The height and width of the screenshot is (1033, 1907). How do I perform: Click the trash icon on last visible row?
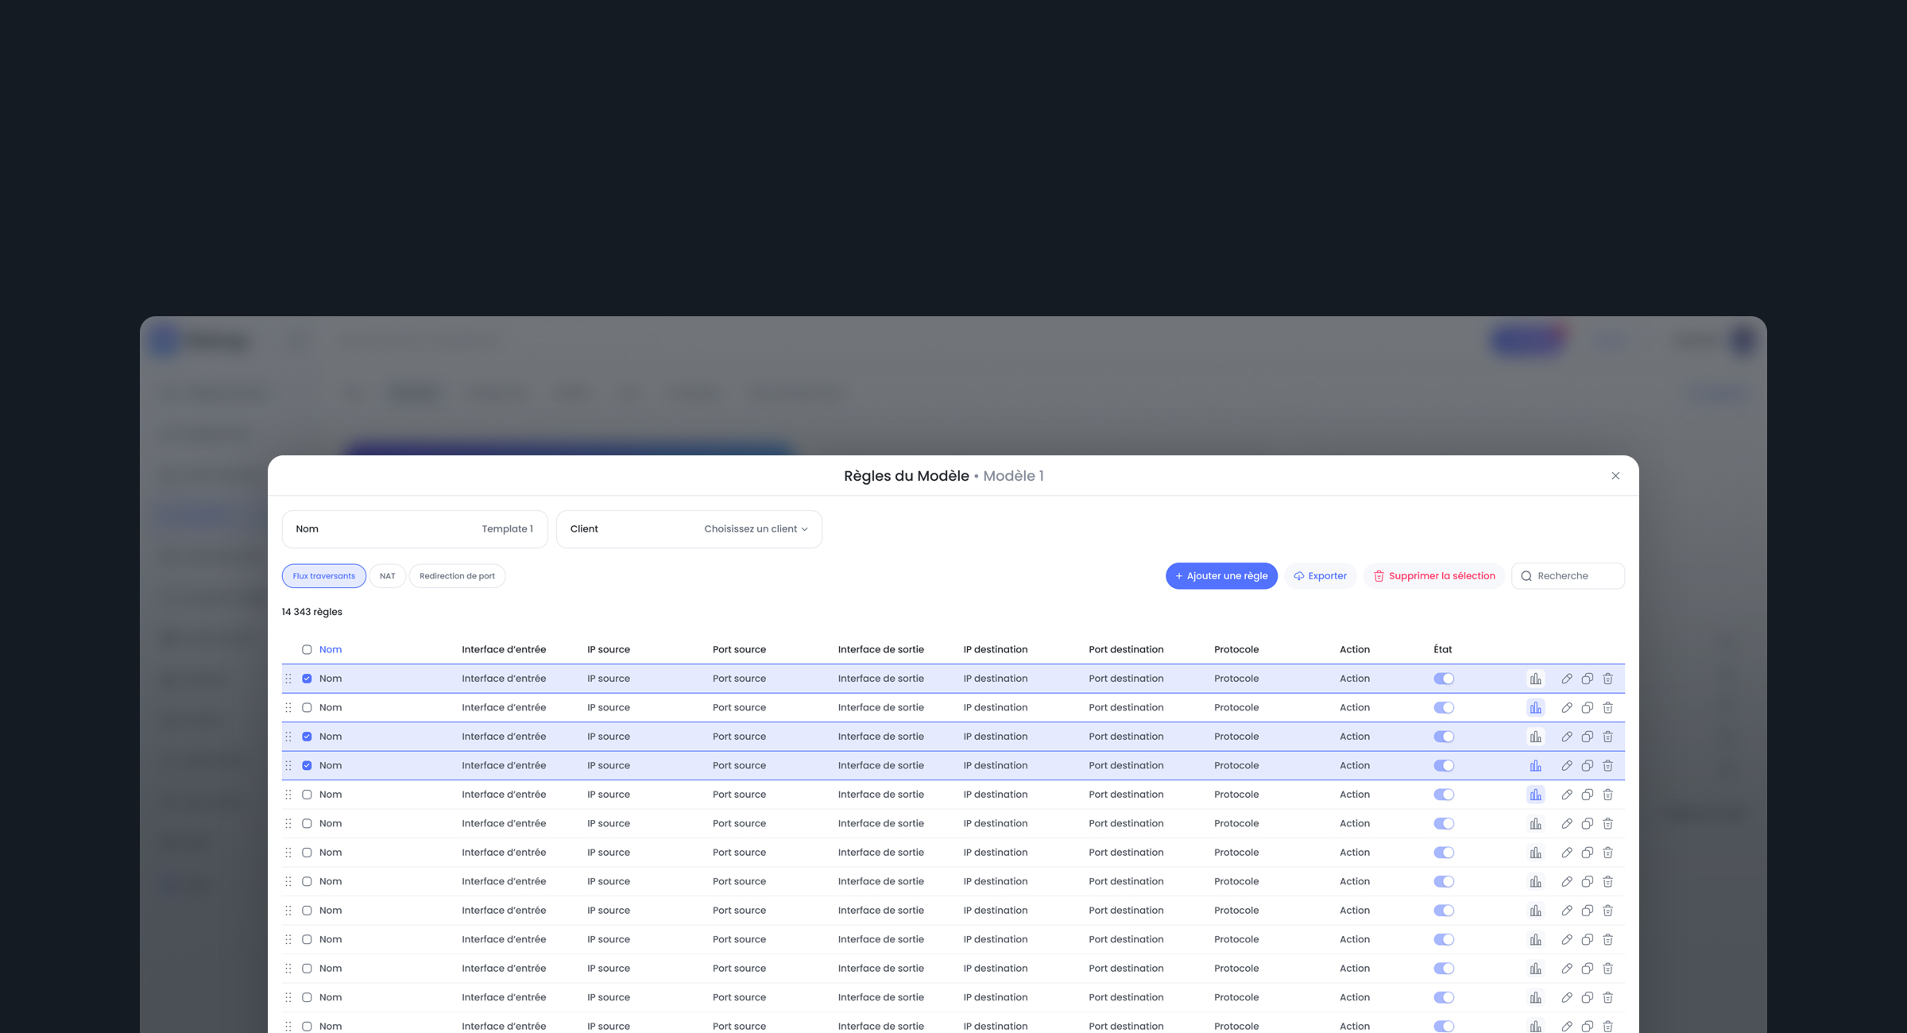[1607, 1026]
